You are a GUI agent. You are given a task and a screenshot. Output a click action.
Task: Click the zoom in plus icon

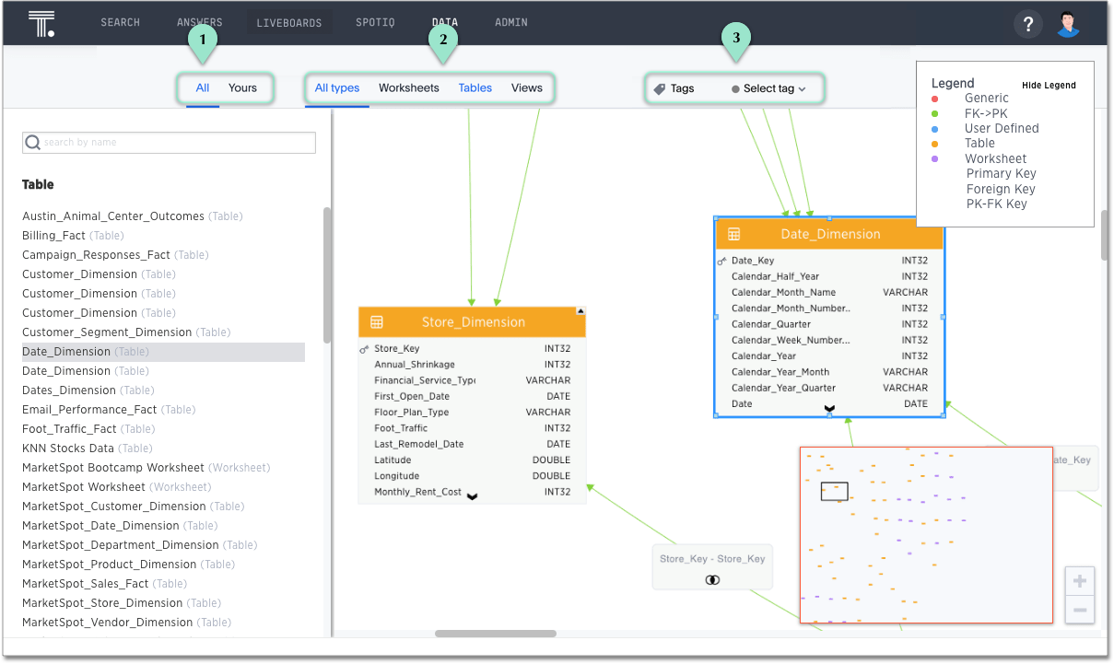(x=1079, y=581)
